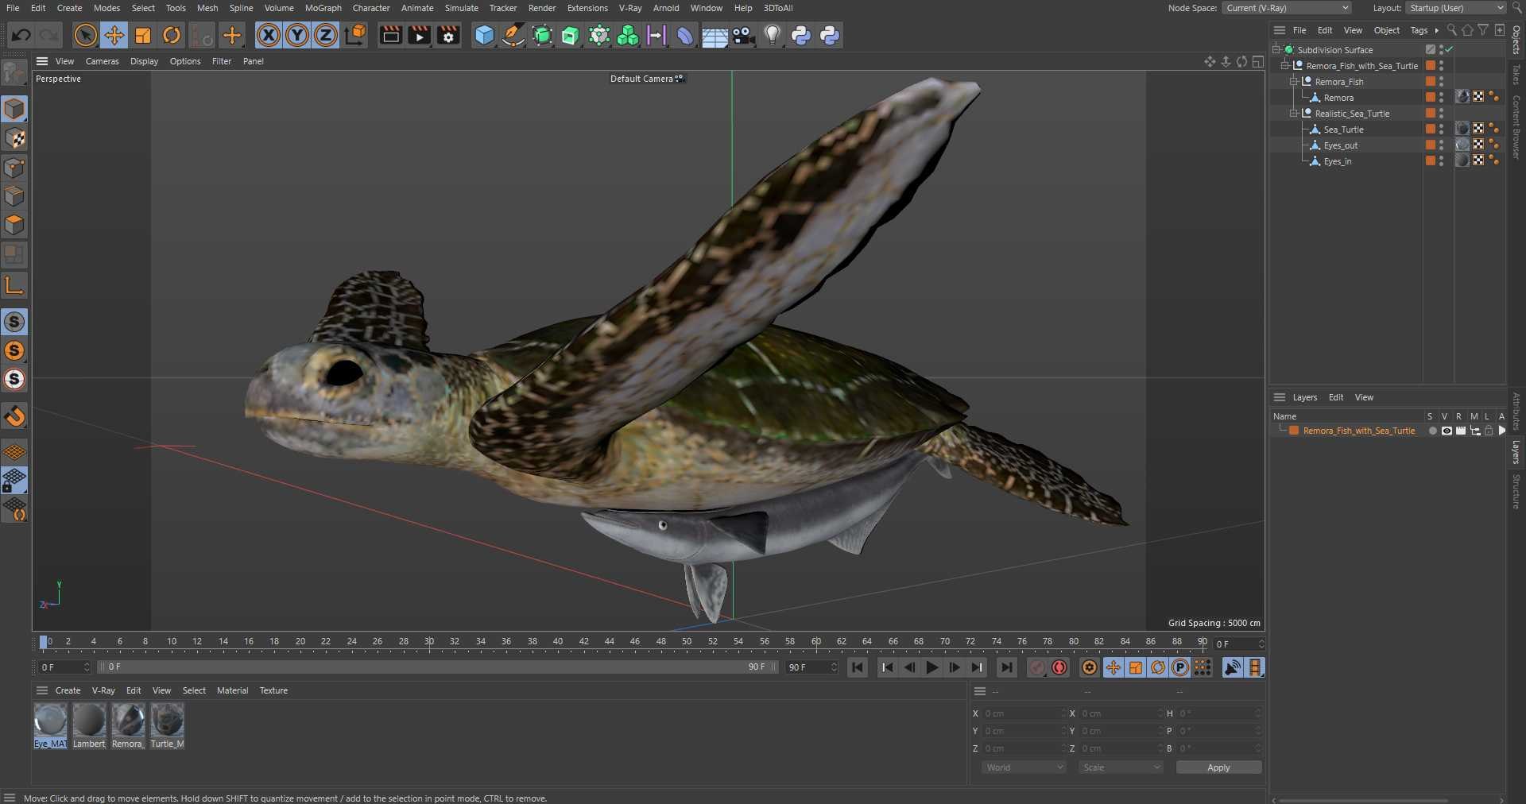Viewport: 1526px width, 804px height.
Task: Select Texture mode checkerboard cube icon
Action: pos(14,138)
